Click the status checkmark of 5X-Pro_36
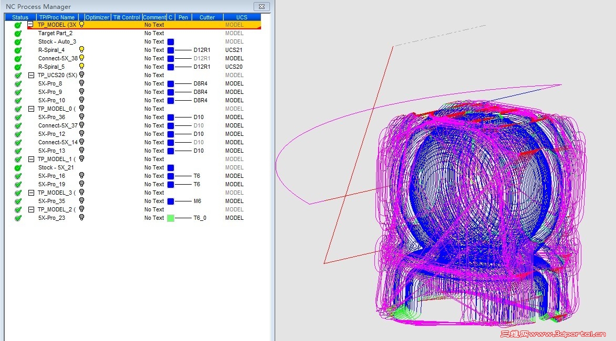 click(x=18, y=118)
